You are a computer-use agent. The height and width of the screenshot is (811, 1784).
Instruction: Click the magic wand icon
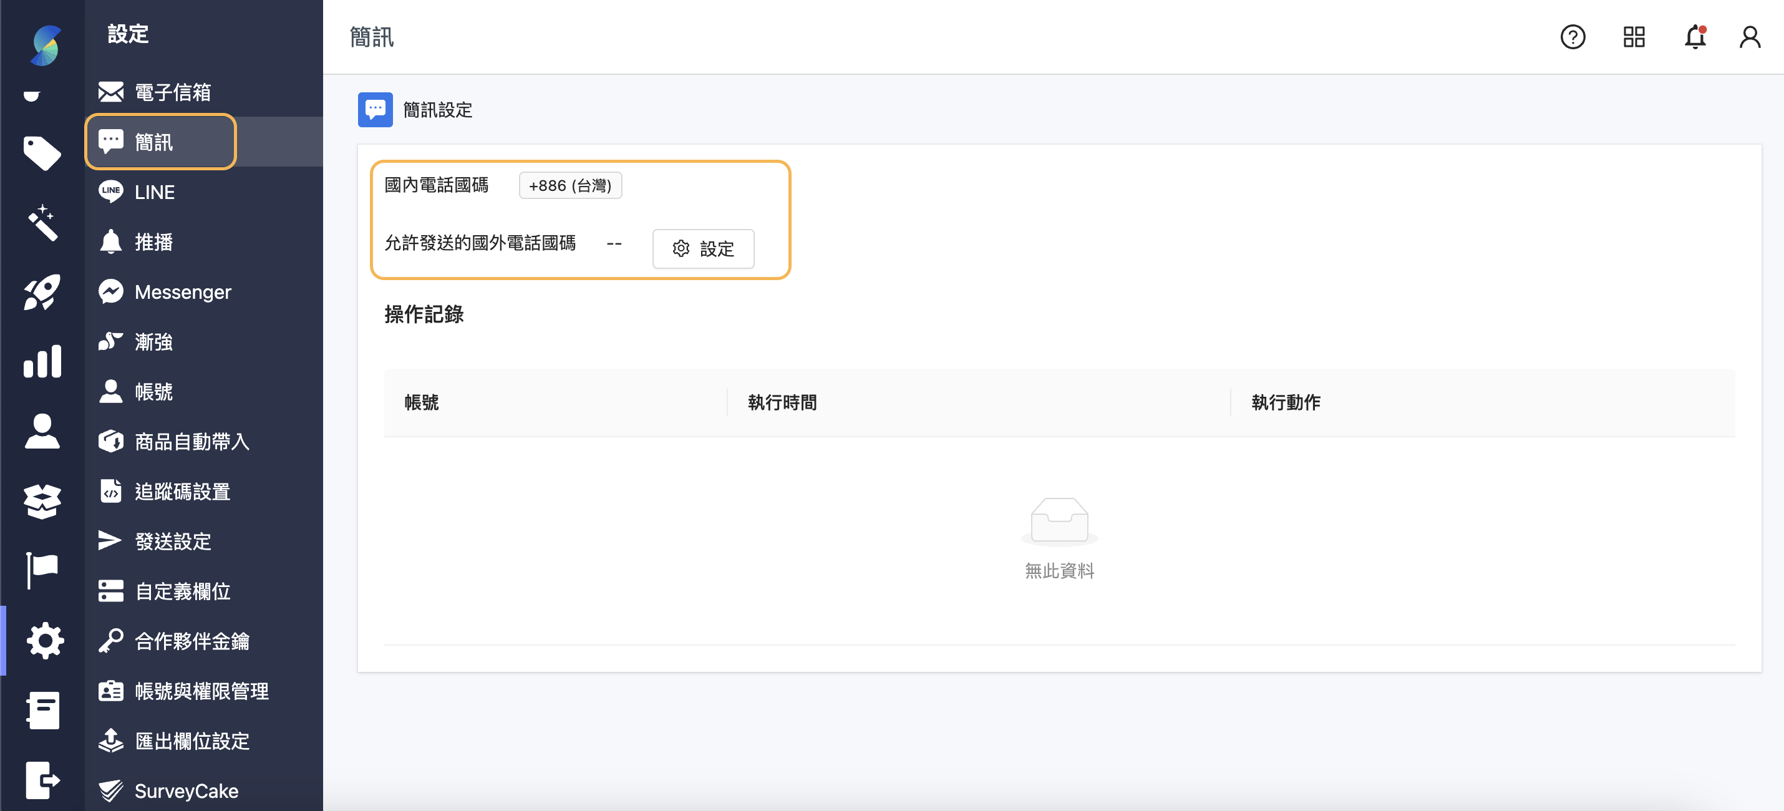click(42, 222)
